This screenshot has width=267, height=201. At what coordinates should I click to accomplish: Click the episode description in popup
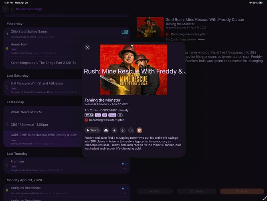point(133,143)
